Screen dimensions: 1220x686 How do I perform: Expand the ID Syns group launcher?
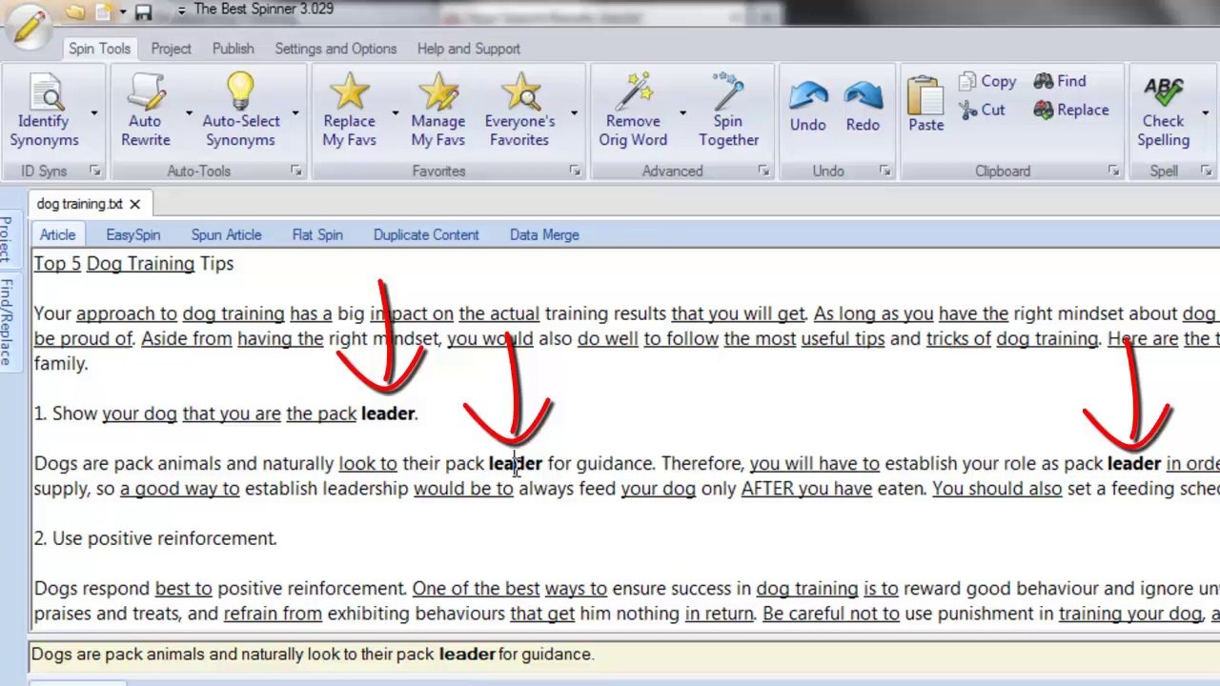(95, 171)
